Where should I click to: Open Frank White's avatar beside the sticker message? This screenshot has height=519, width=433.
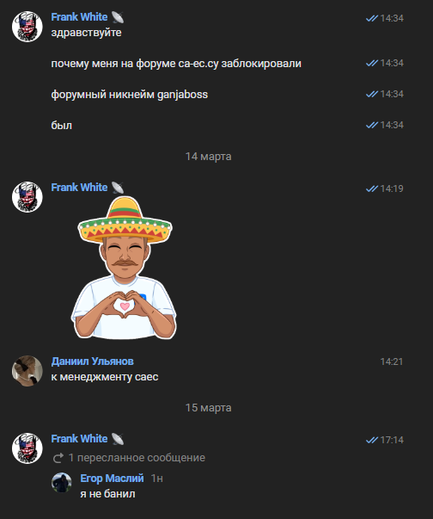click(27, 197)
